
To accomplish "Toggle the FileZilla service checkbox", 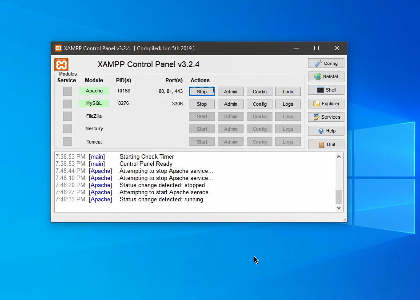I will tap(68, 116).
